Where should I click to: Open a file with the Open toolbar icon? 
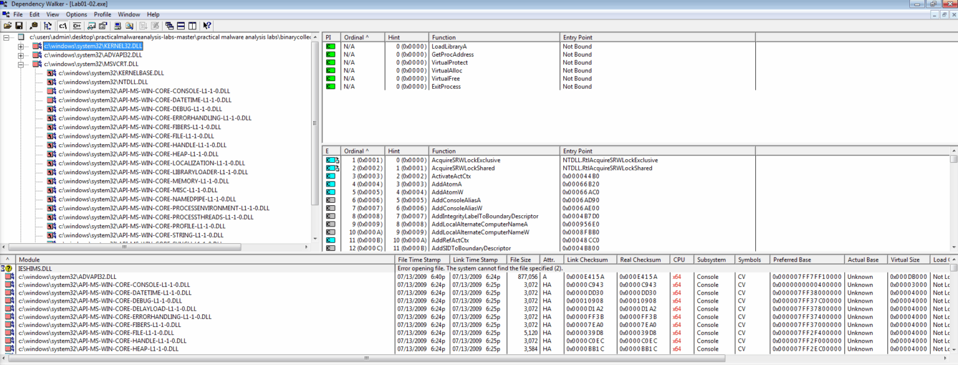tap(9, 26)
